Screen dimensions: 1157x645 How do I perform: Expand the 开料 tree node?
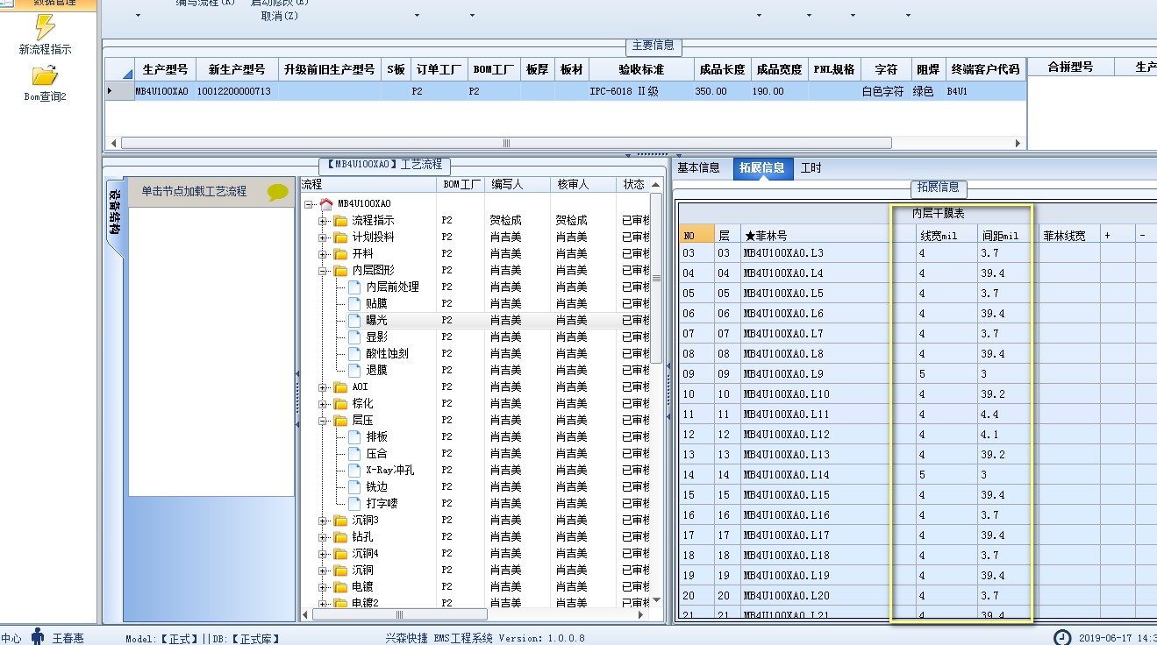coord(323,253)
